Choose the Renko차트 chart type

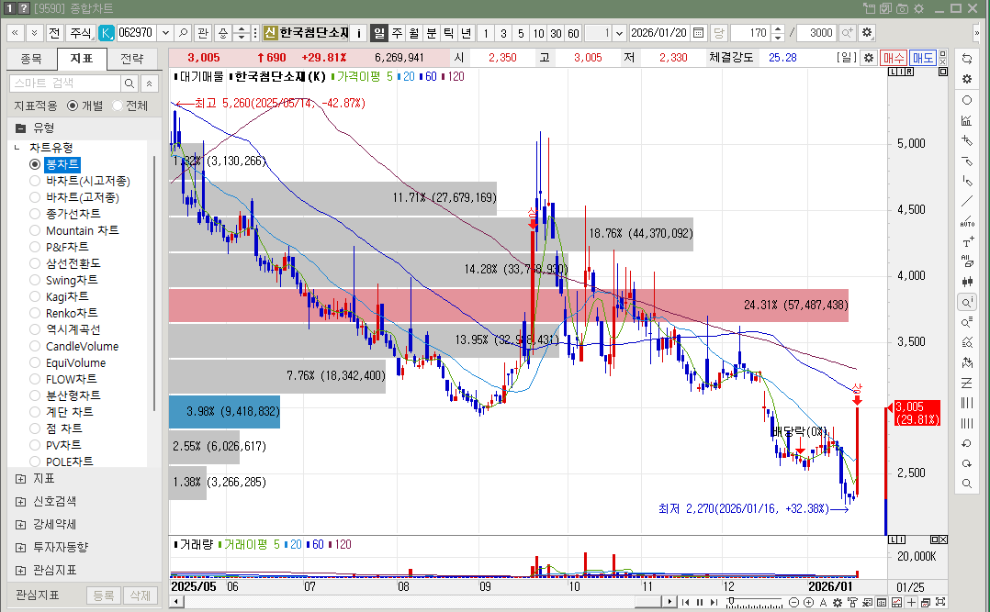pos(35,314)
